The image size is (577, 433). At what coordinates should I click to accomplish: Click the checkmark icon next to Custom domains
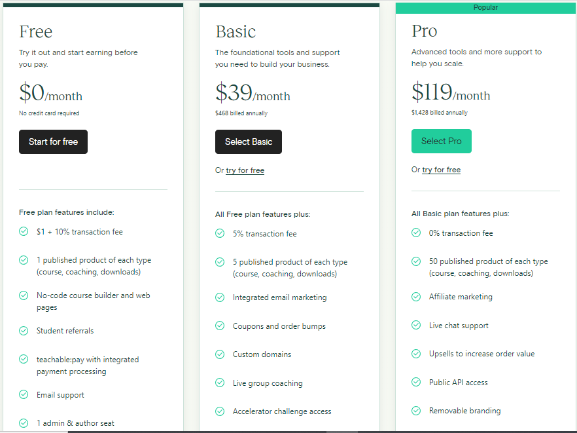click(x=220, y=354)
